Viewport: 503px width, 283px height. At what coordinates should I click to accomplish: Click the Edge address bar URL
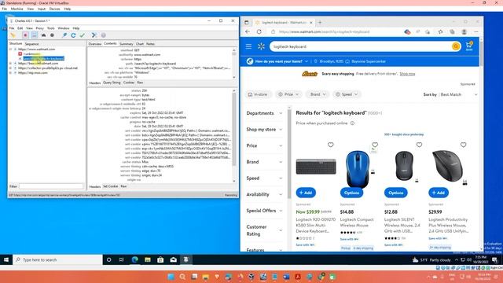click(324, 31)
